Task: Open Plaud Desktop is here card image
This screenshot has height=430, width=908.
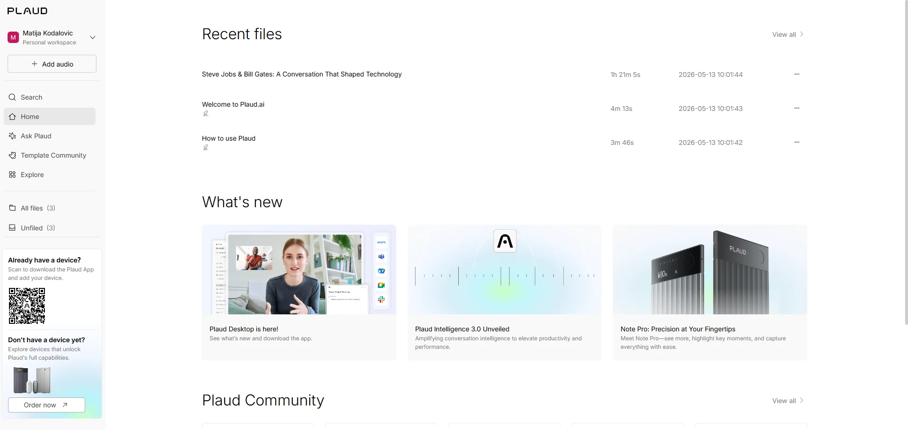Action: (x=299, y=270)
